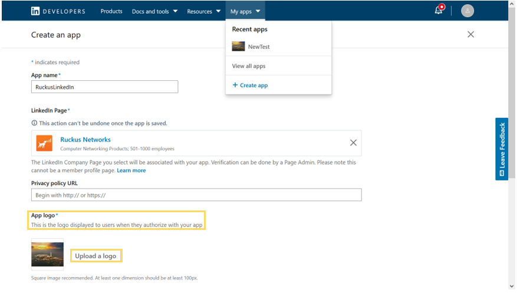Expand the Docs and tools dropdown
Image resolution: width=517 pixels, height=293 pixels.
[x=154, y=11]
